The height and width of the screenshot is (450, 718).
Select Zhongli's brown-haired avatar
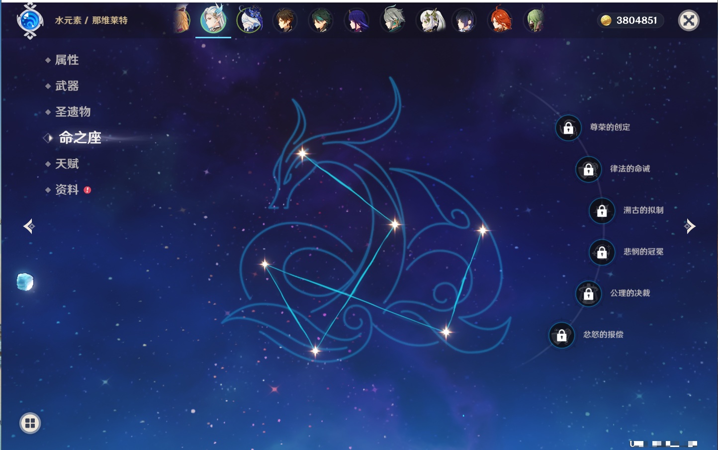tap(285, 21)
